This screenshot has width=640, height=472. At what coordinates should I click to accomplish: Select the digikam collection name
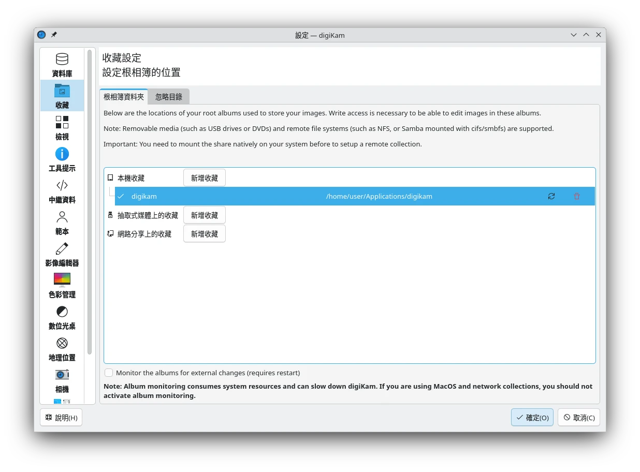pyautogui.click(x=144, y=196)
